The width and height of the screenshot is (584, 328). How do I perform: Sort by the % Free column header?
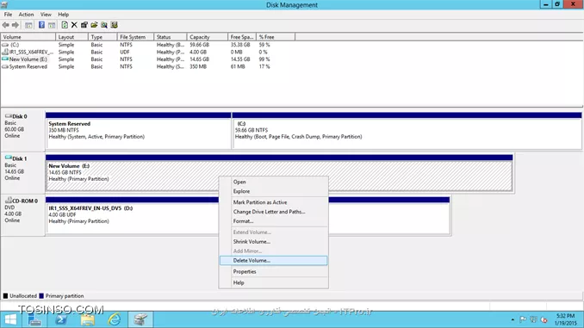tap(276, 37)
